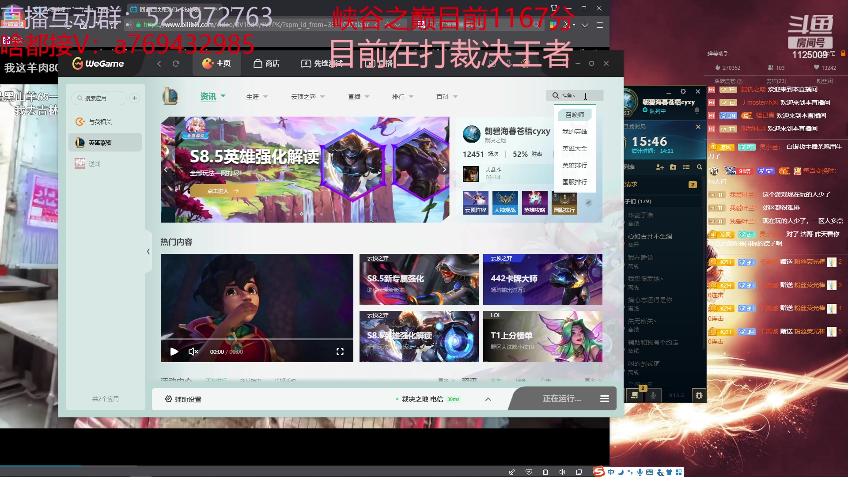Toggle the friends list view icon
Viewport: 848px width, 477px height.
pos(686,167)
